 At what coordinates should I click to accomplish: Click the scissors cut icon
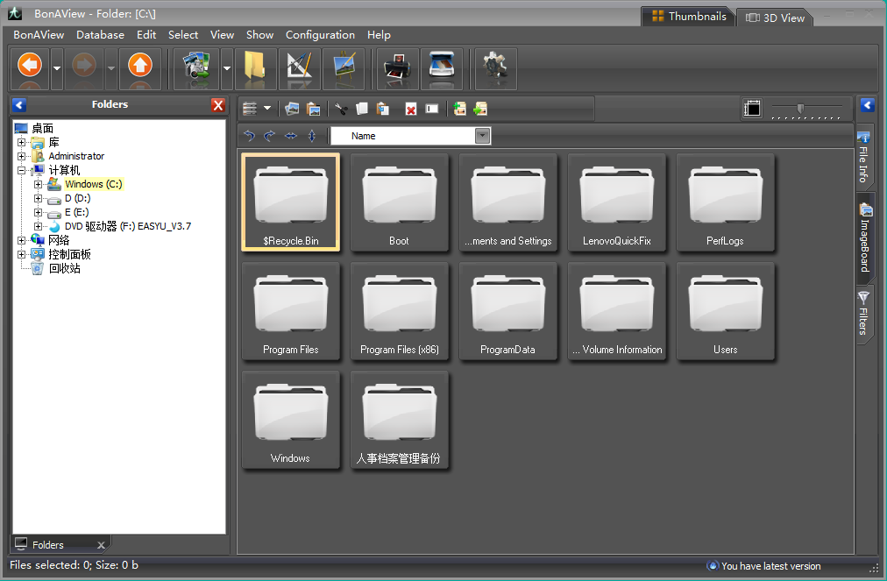click(x=341, y=109)
